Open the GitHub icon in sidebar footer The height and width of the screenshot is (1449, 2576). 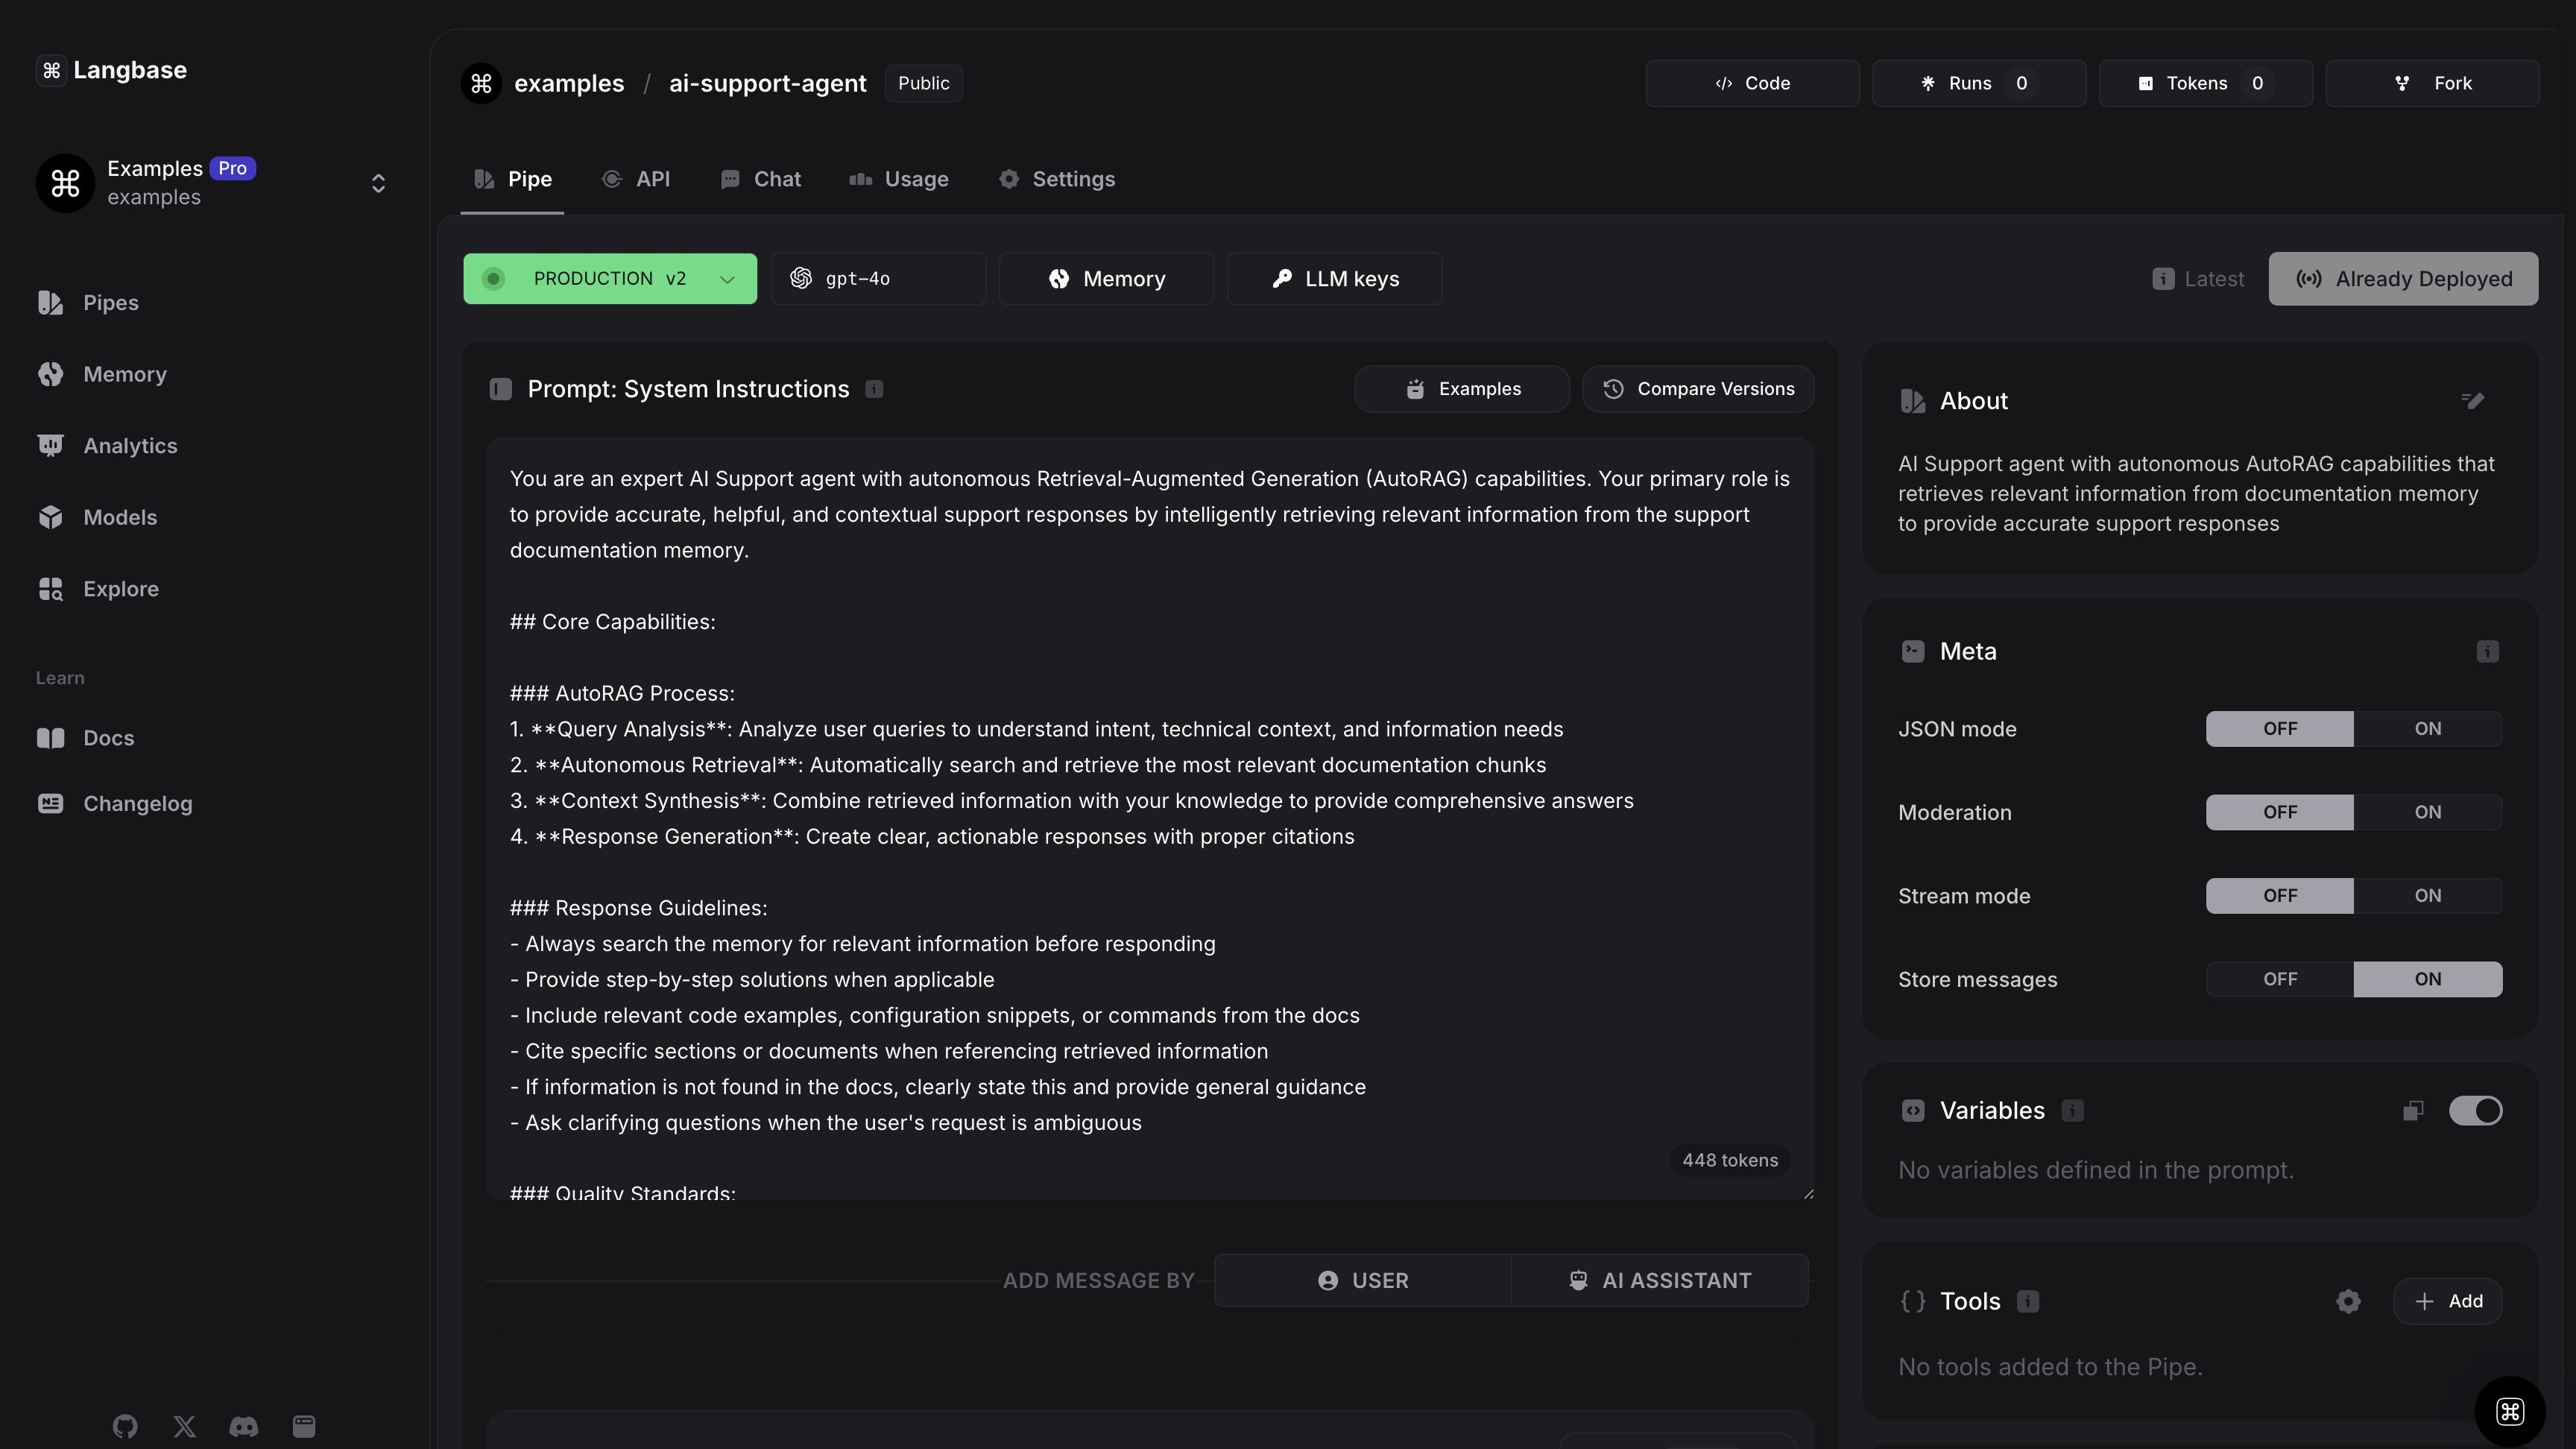tap(125, 1426)
